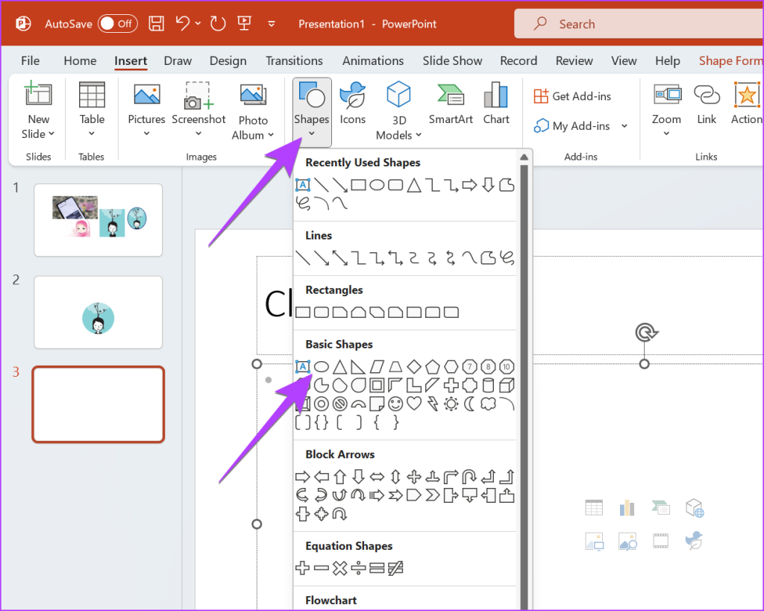Switch to the Draw tab
764x611 pixels.
[178, 61]
